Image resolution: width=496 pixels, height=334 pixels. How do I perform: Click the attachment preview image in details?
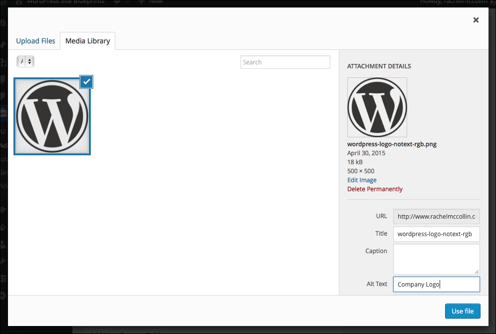377,107
